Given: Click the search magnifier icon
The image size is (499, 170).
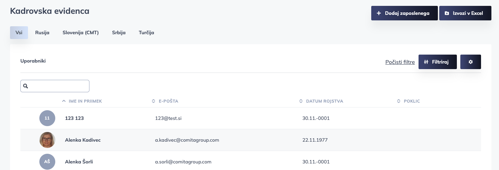Looking at the screenshot, I should [x=25, y=86].
